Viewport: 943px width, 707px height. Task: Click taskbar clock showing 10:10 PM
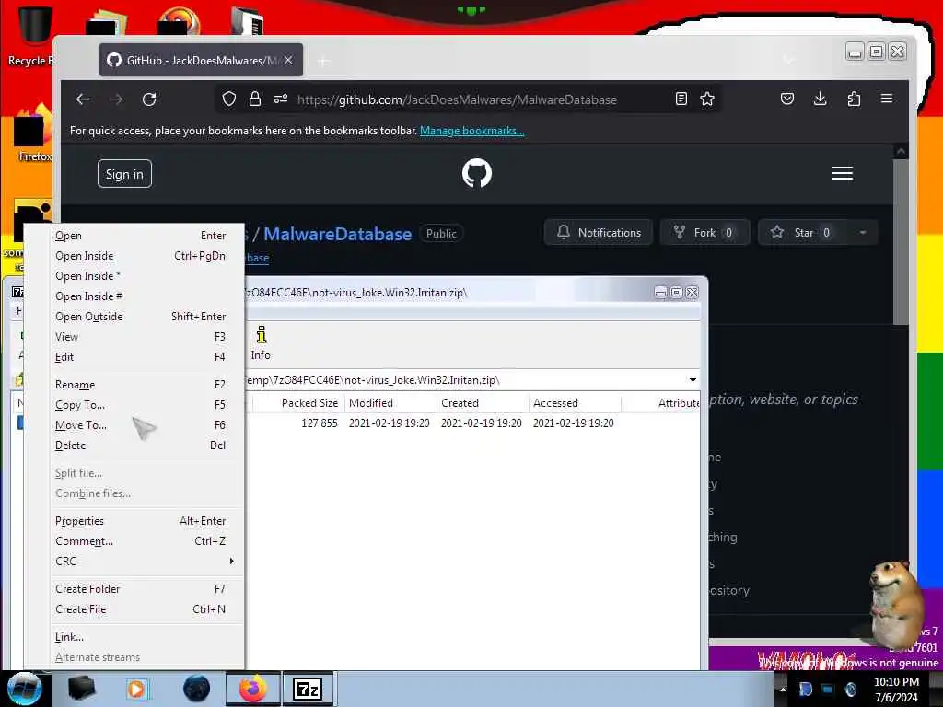896,689
